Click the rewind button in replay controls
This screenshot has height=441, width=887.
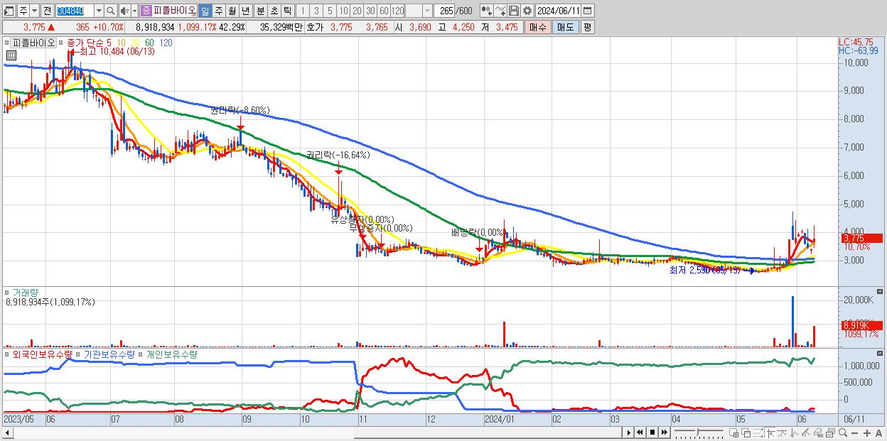[640, 432]
